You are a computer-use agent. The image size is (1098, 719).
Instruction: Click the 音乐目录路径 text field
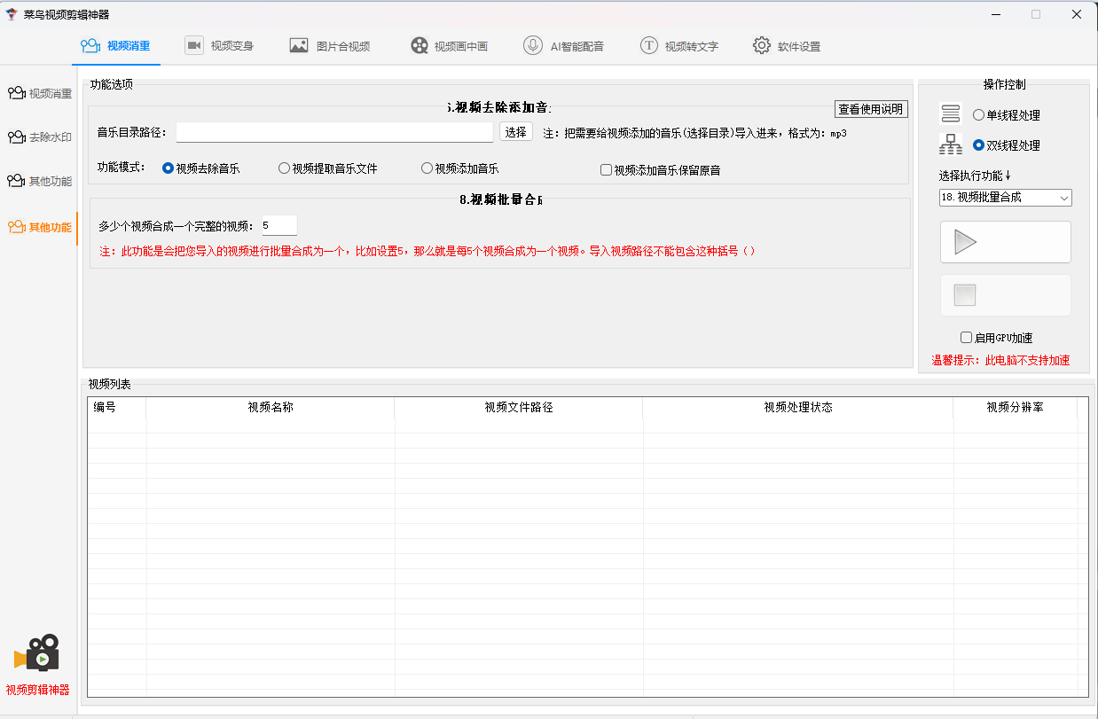pyautogui.click(x=334, y=133)
